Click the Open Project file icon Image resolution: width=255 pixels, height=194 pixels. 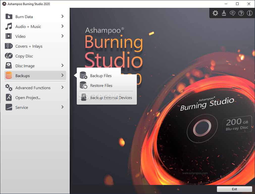(x=9, y=98)
